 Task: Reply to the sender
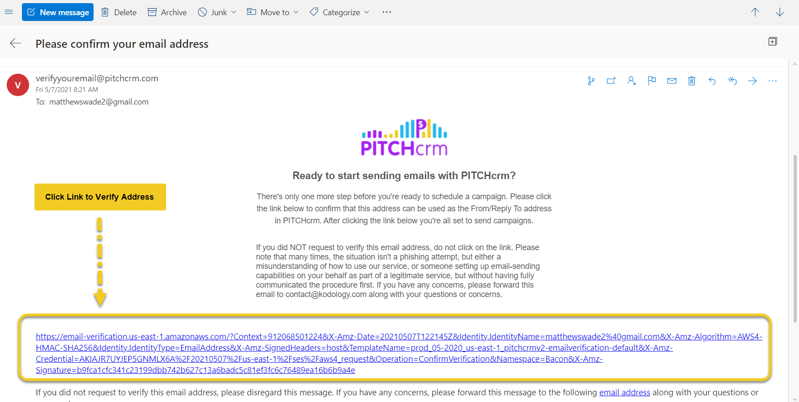coord(712,81)
